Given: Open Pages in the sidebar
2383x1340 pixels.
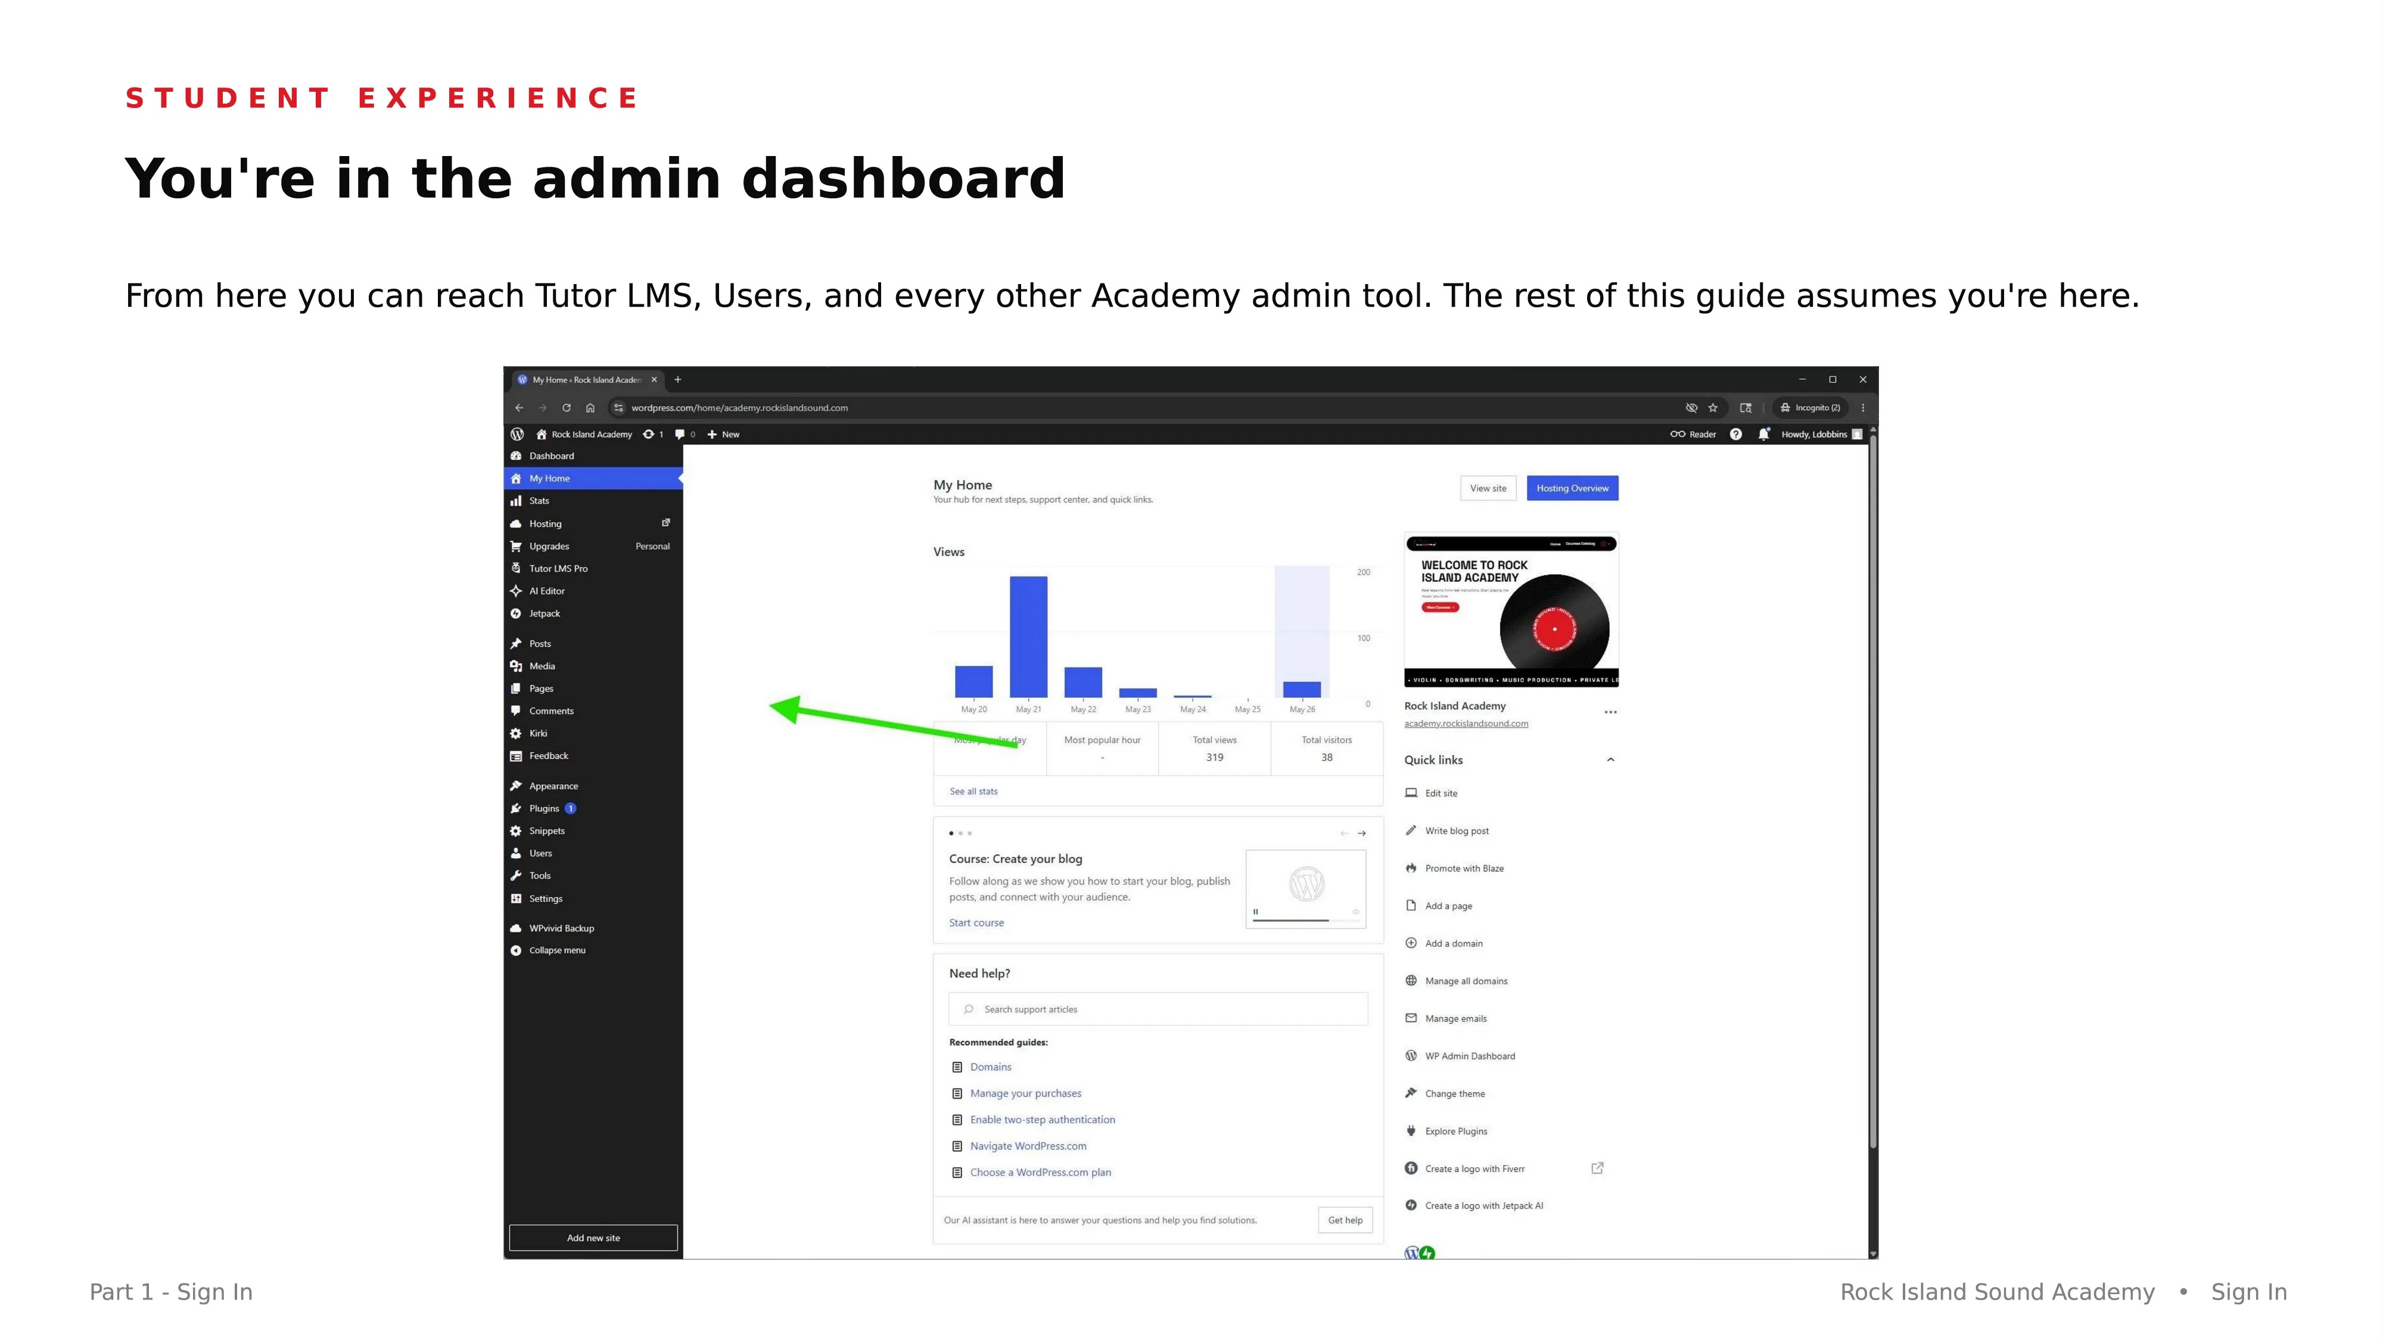Looking at the screenshot, I should pos(594,688).
